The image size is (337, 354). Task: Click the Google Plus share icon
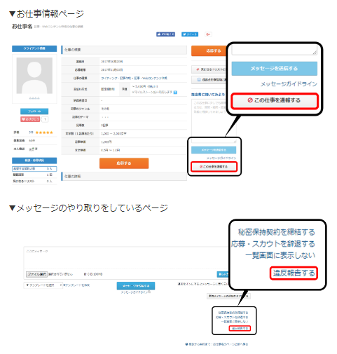[x=208, y=34]
